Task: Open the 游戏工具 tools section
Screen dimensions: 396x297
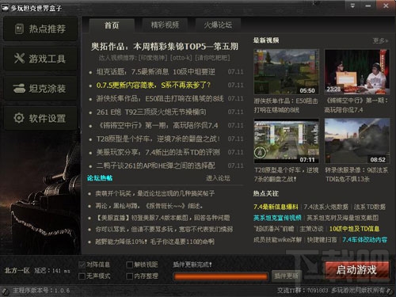Action: (40, 59)
